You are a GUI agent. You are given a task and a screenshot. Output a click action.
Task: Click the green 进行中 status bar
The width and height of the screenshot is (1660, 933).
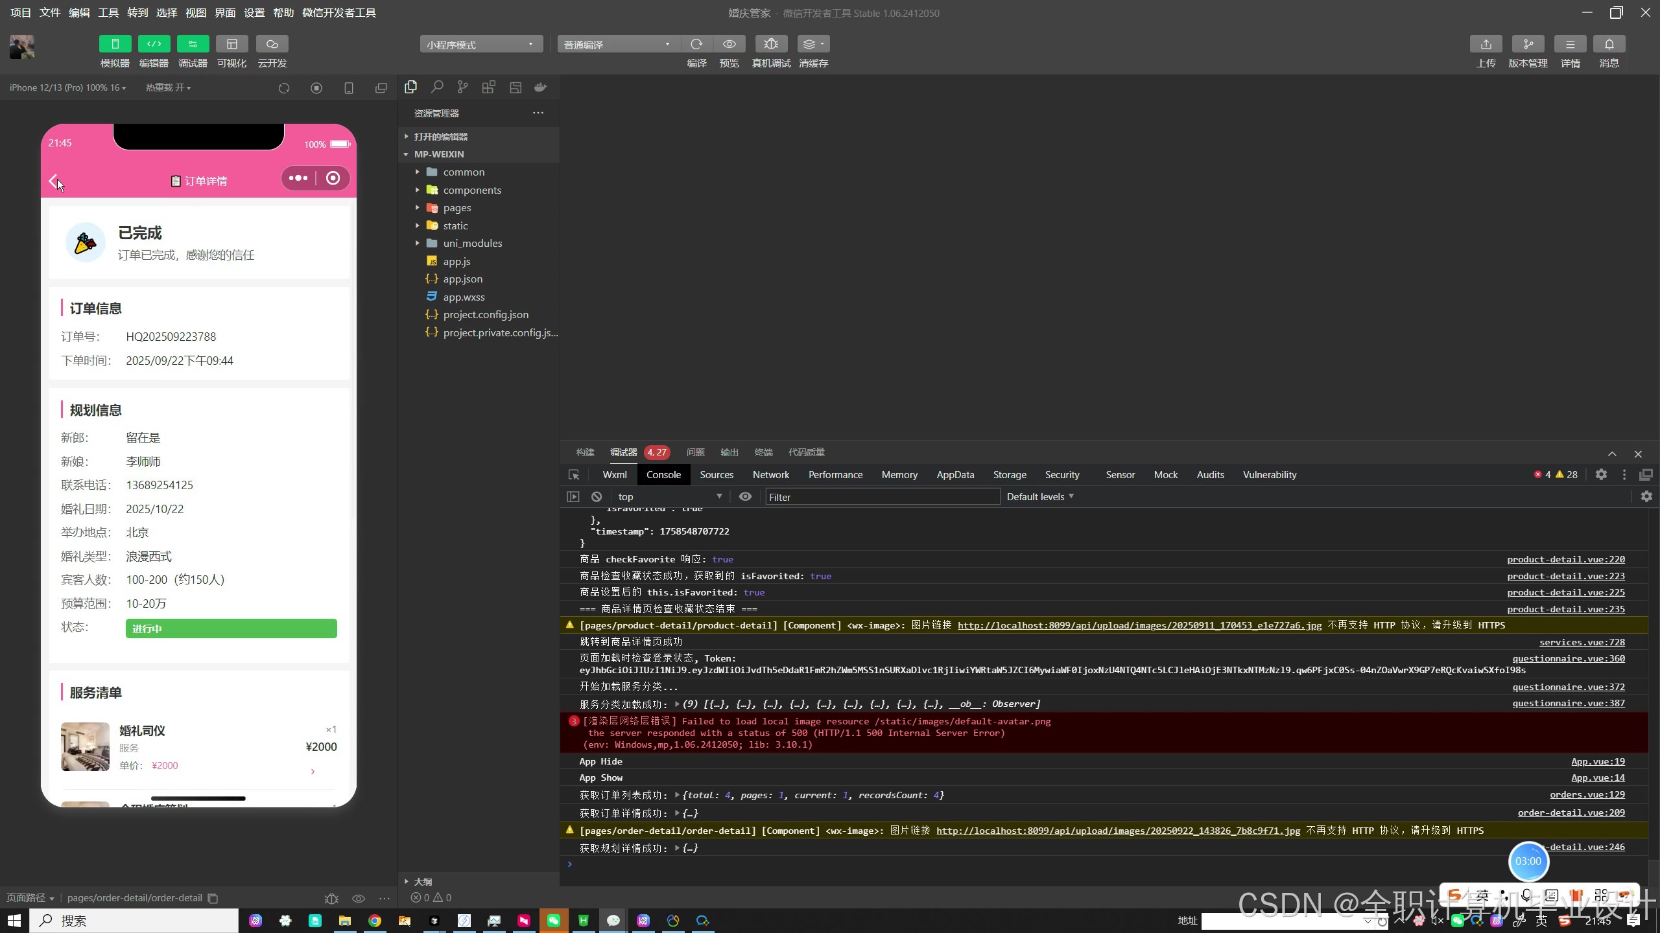click(x=231, y=628)
